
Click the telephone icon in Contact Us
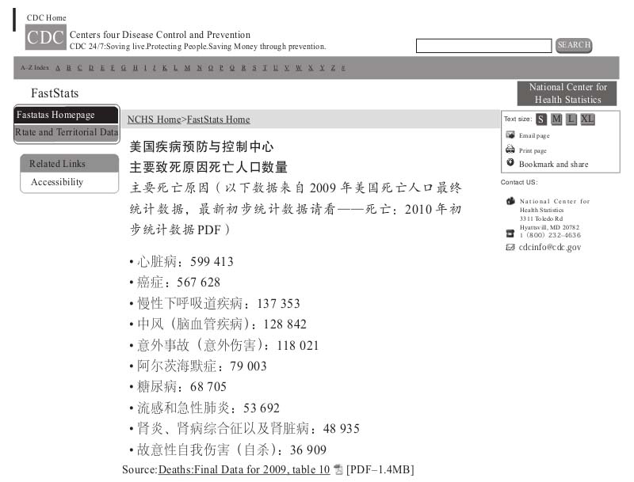[510, 233]
